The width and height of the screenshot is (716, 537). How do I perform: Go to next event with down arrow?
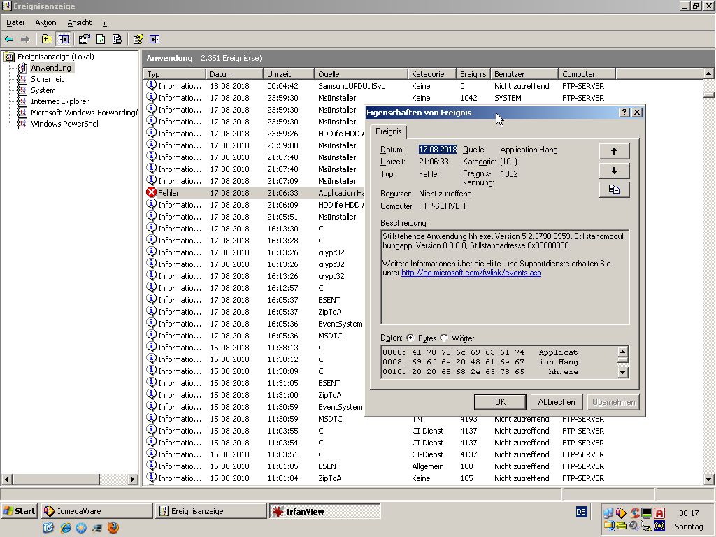click(614, 171)
